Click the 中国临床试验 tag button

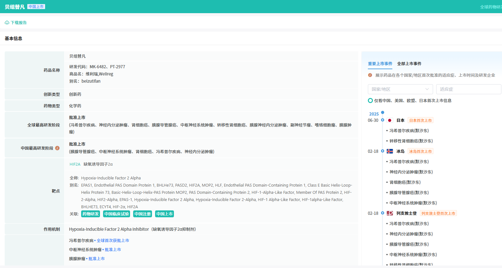tap(117, 214)
